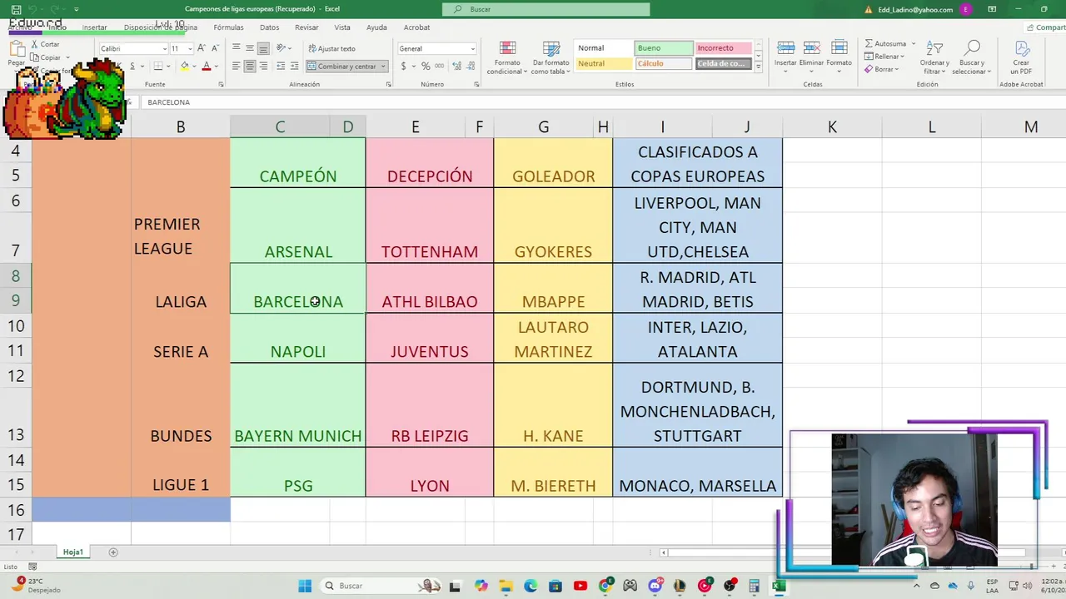The width and height of the screenshot is (1066, 599).
Task: Click the Windows Start button
Action: point(305,586)
